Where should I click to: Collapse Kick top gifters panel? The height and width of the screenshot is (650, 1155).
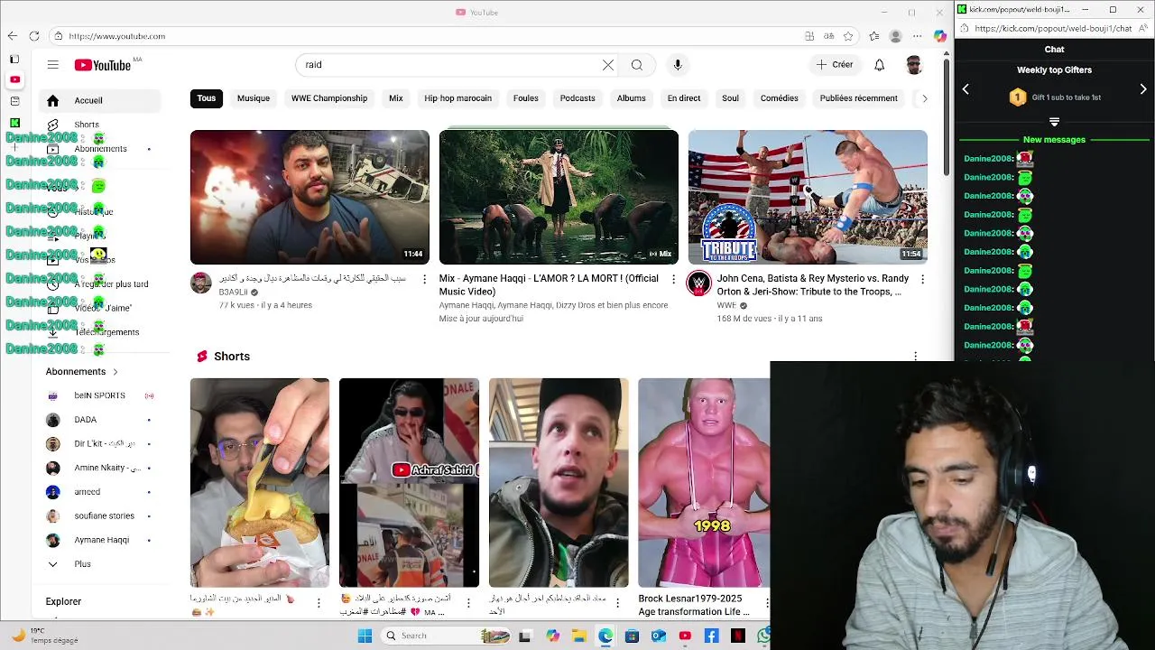tap(1054, 122)
